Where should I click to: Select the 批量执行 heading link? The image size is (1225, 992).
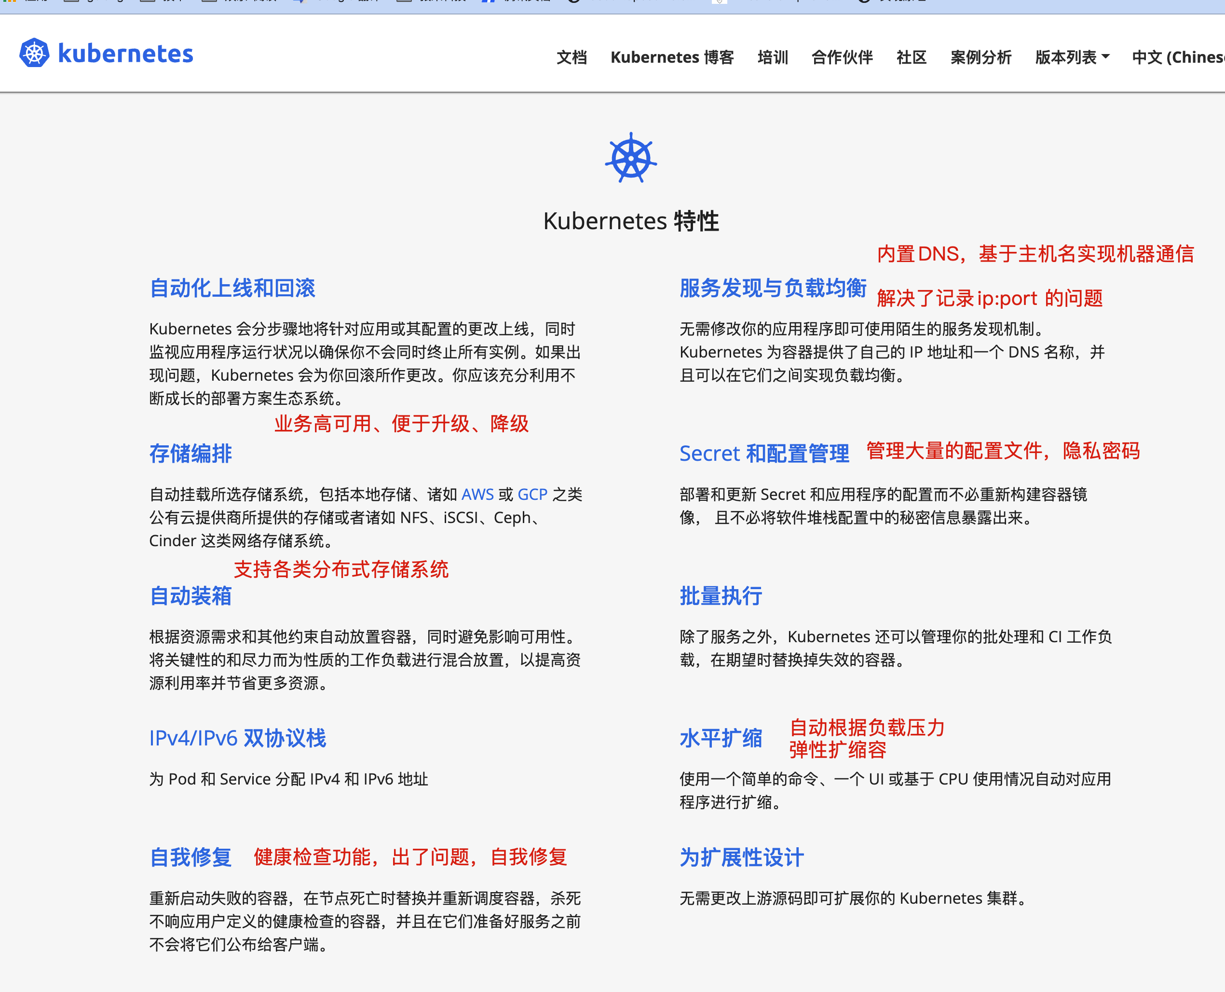[720, 595]
